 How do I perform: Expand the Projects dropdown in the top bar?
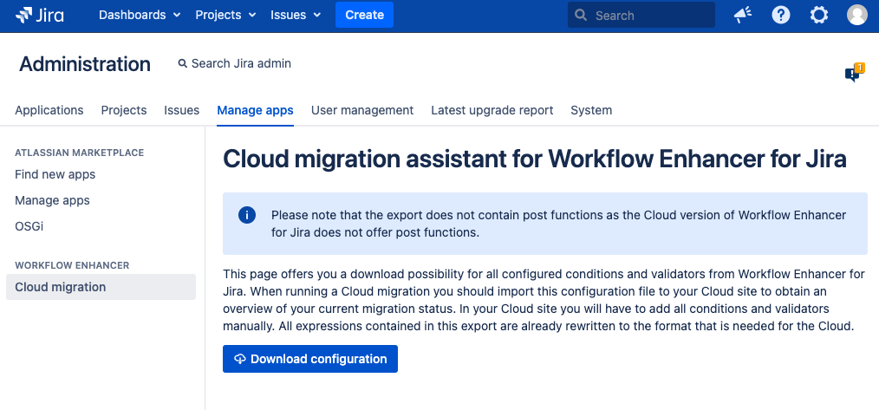225,15
